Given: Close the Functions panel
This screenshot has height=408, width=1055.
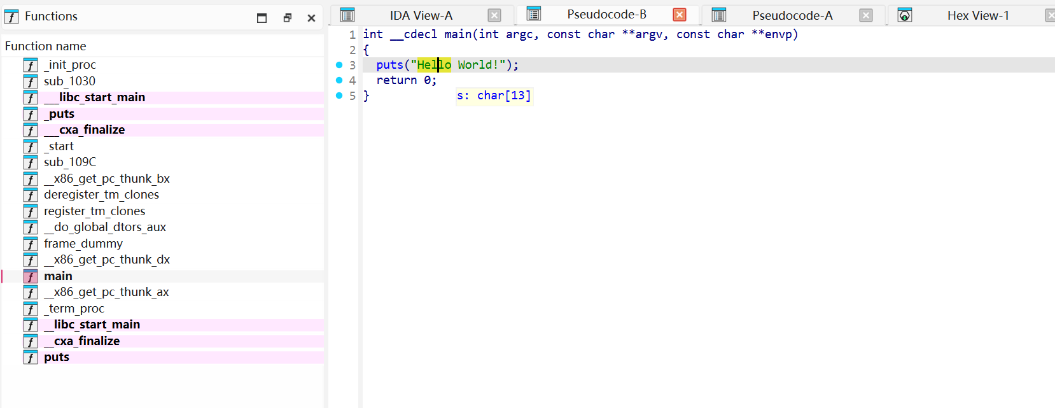Looking at the screenshot, I should click(311, 18).
